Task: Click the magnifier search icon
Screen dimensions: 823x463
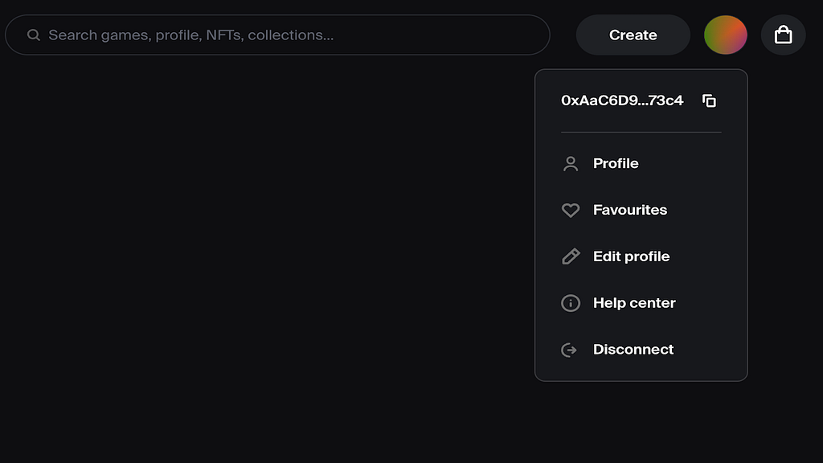Action: click(34, 35)
